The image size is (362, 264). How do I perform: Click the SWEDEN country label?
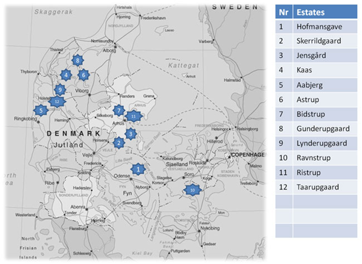tap(235, 7)
